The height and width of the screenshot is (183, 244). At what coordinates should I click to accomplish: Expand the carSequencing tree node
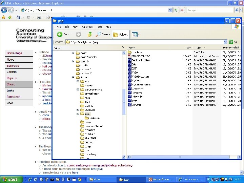[x=78, y=89]
